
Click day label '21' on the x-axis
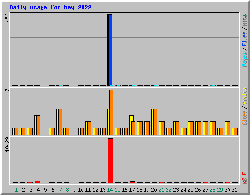pyautogui.click(x=161, y=190)
